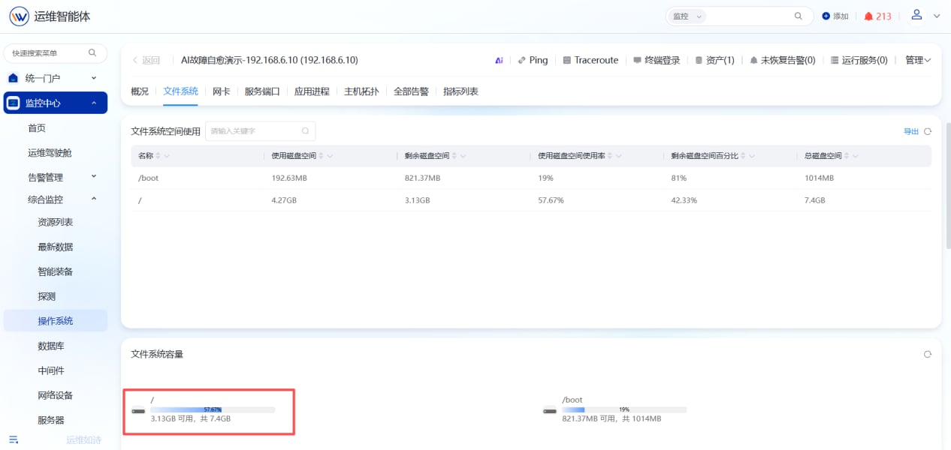Collapse the 综合监控 submenu chevron
The image size is (951, 450).
94,199
